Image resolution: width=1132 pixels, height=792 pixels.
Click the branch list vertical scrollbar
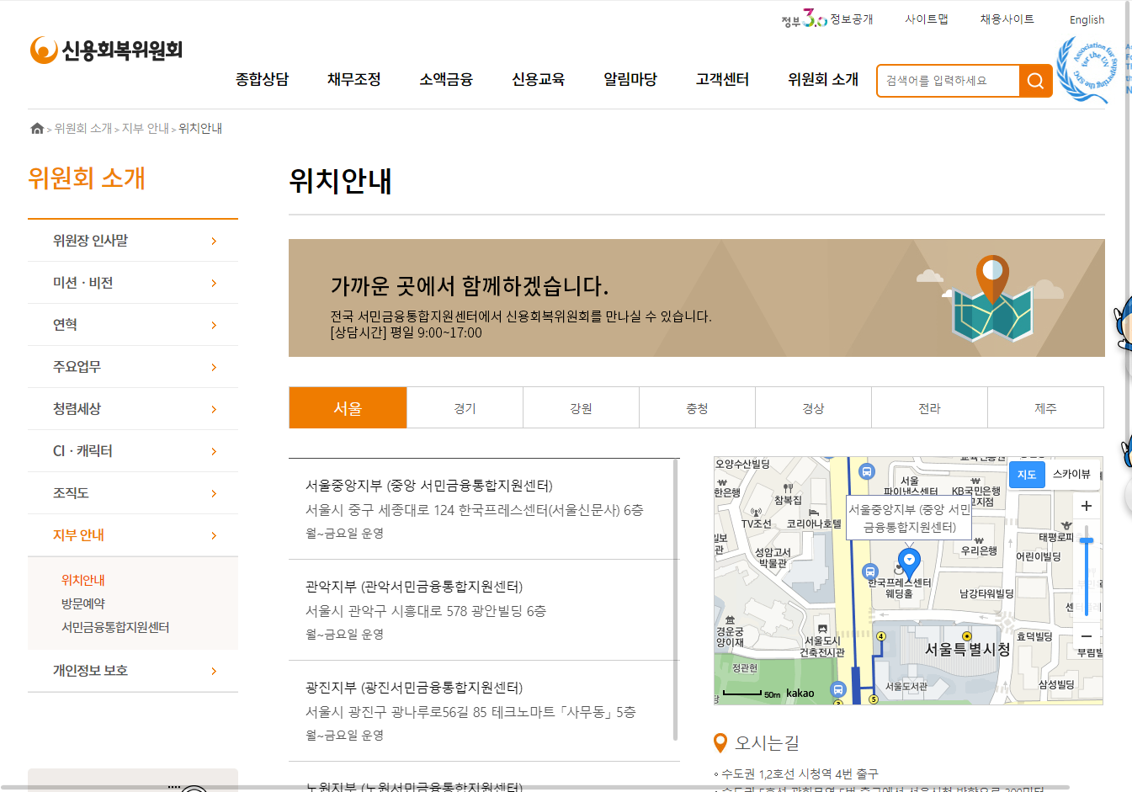[676, 599]
